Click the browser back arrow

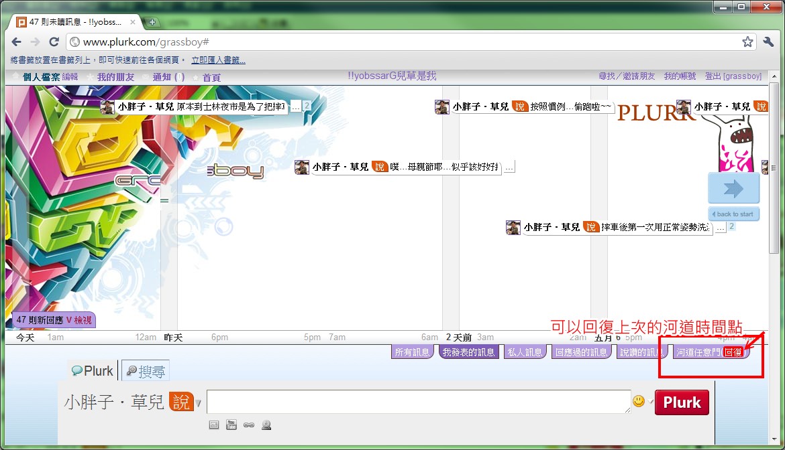pyautogui.click(x=16, y=42)
